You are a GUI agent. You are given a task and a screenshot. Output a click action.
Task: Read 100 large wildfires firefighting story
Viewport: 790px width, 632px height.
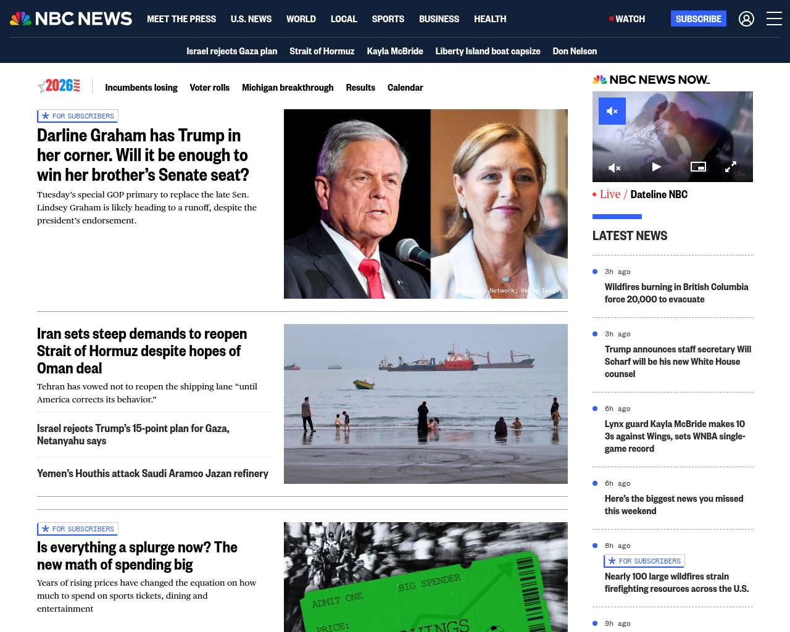coord(677,583)
